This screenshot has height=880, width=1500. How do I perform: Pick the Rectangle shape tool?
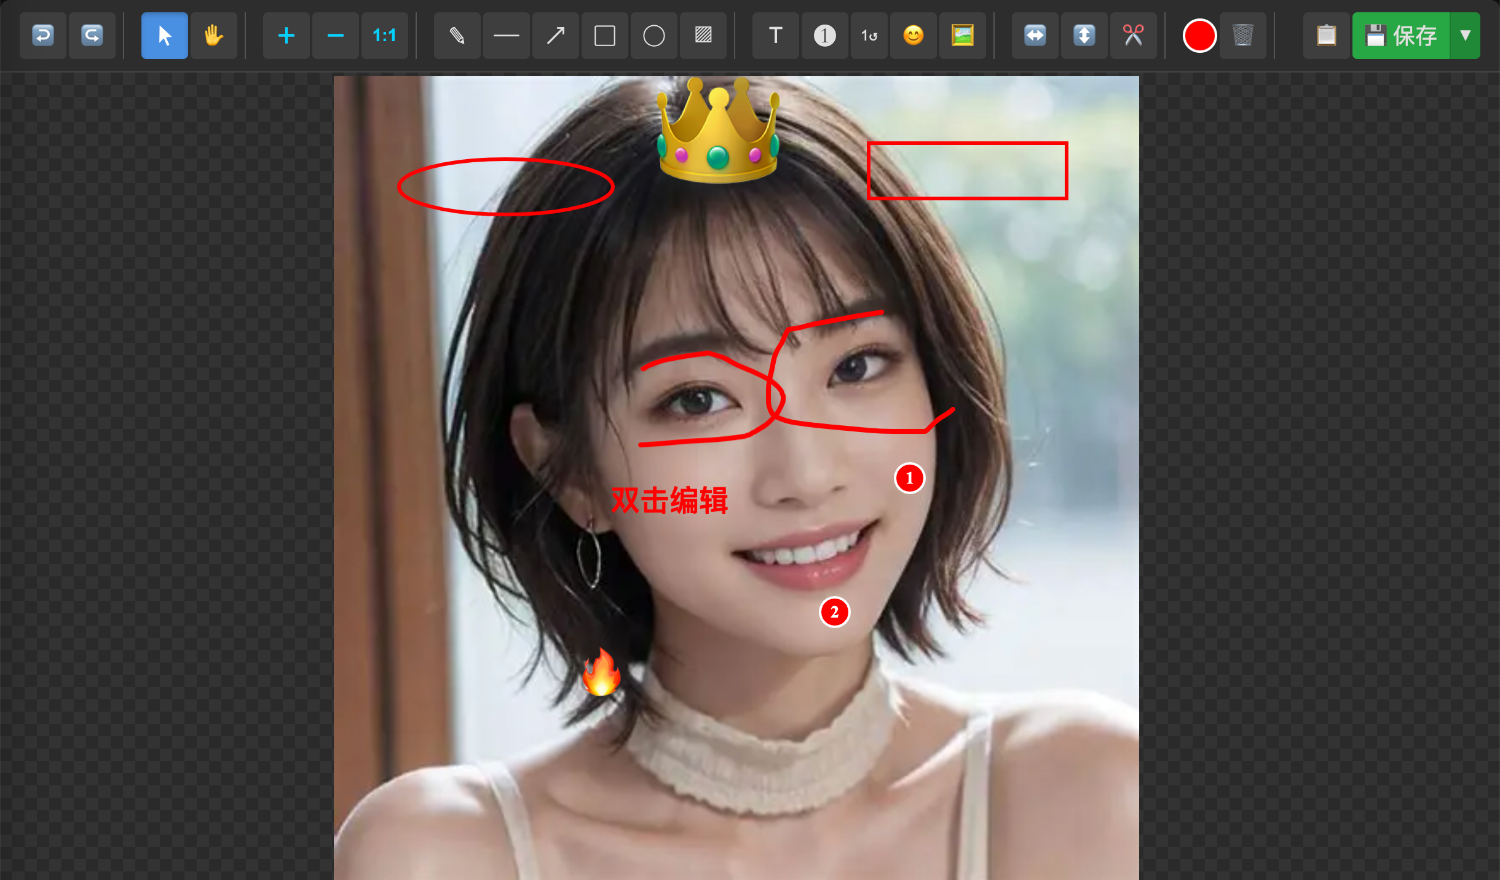604,36
